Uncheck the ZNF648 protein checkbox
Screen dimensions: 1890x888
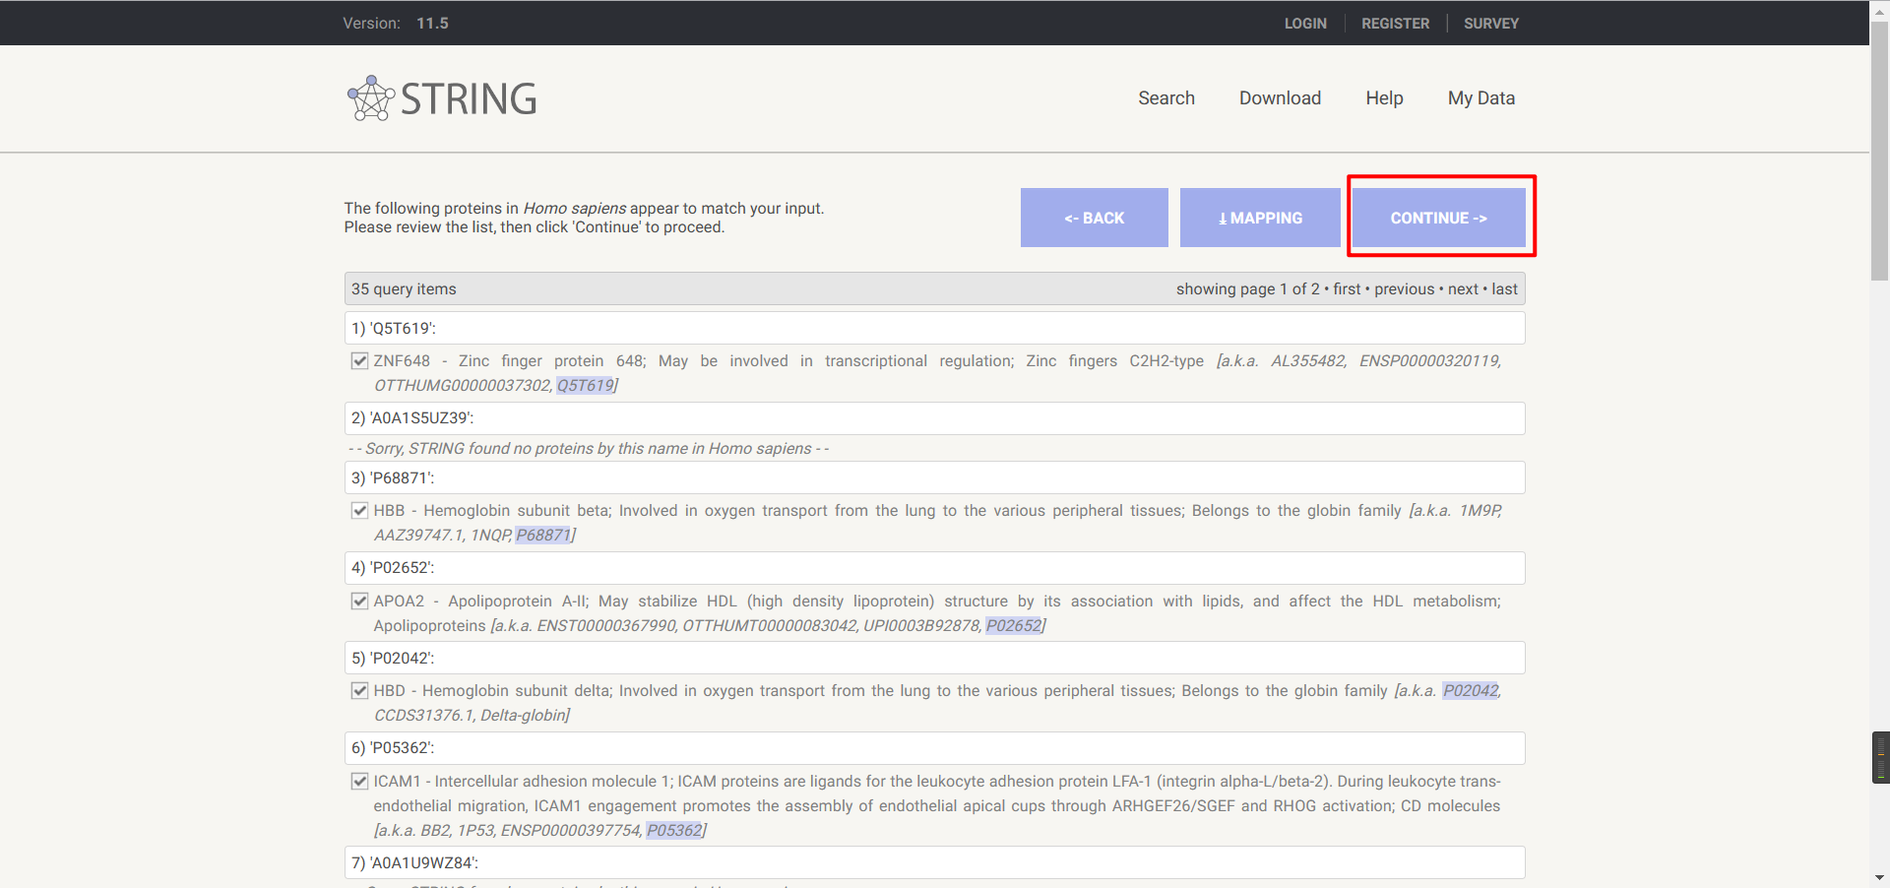tap(360, 361)
